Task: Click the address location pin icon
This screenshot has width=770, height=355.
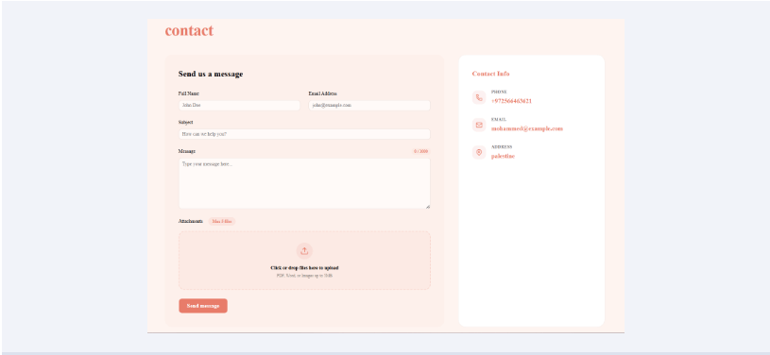Action: pos(479,153)
